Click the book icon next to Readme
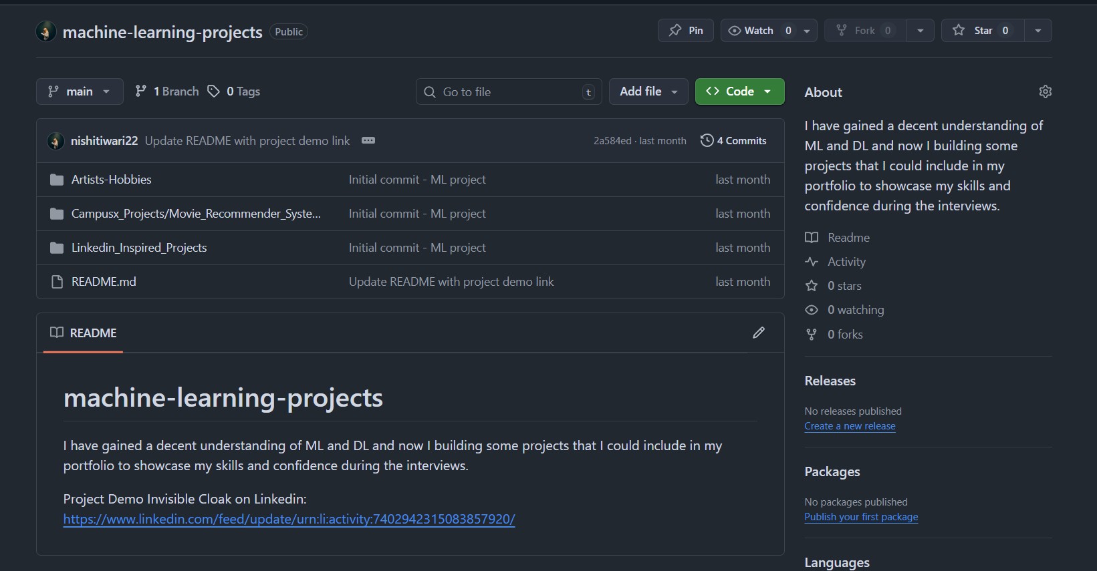This screenshot has height=571, width=1097. coord(812,238)
